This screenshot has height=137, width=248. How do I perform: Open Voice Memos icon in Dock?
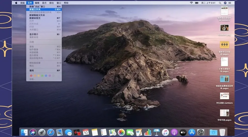click(x=77, y=132)
